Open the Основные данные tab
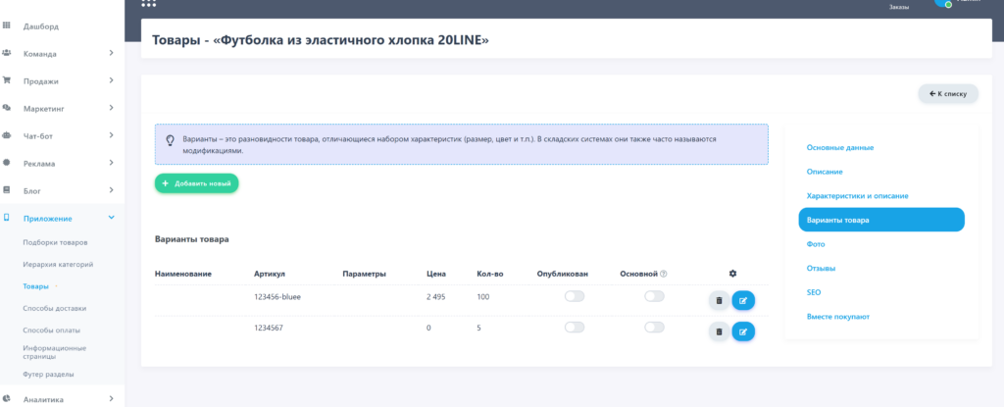1004x407 pixels. pyautogui.click(x=840, y=147)
